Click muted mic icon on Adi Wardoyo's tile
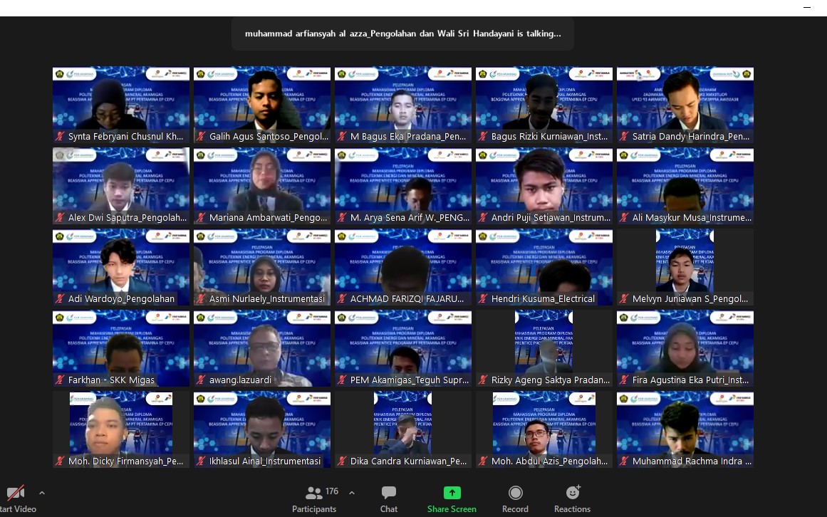 (61, 299)
